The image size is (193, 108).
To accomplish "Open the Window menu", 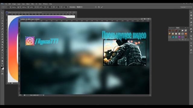I will point(45,4).
